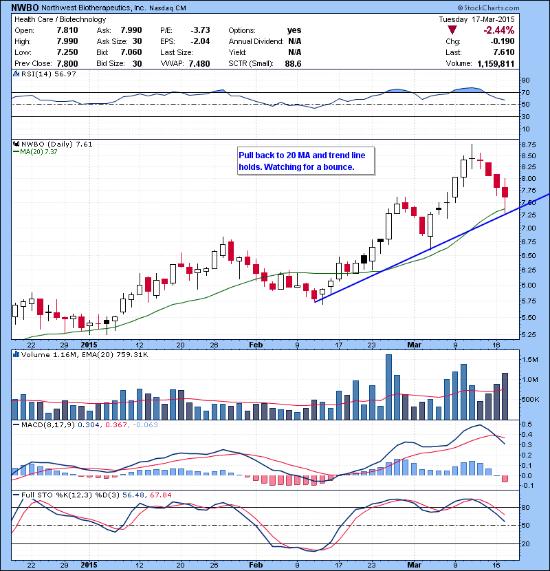This screenshot has height=571, width=550.
Task: Click the Mar date label under price chart
Action: [x=415, y=345]
